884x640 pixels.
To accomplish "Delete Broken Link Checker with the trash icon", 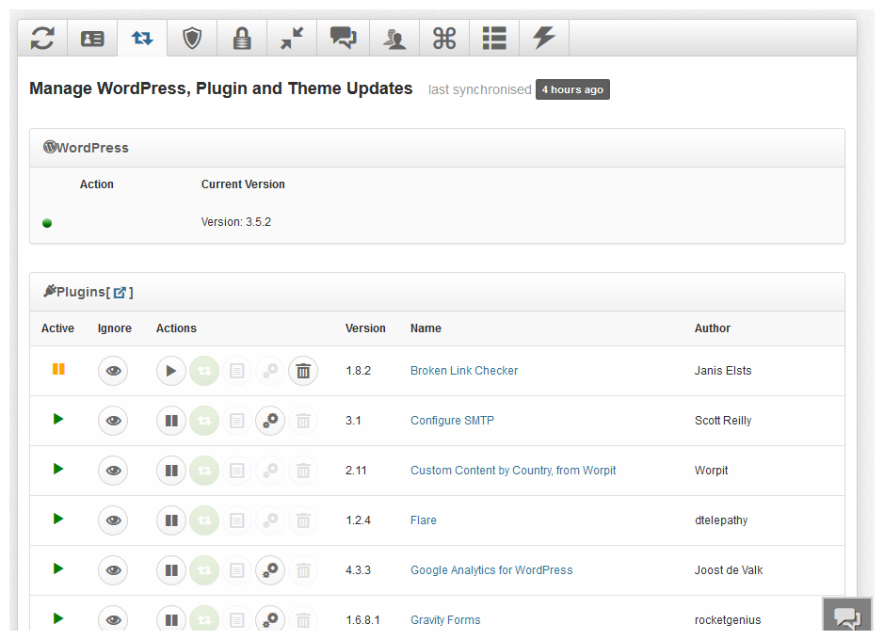I will pos(303,371).
